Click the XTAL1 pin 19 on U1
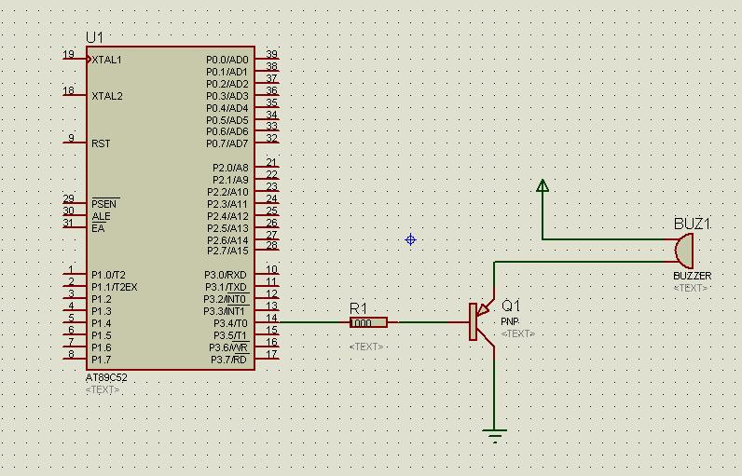742x476 pixels. (x=75, y=60)
